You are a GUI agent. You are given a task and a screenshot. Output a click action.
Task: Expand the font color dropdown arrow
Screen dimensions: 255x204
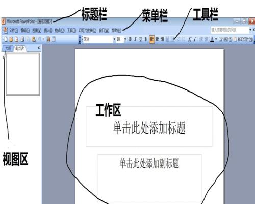pyautogui.click(x=216, y=39)
